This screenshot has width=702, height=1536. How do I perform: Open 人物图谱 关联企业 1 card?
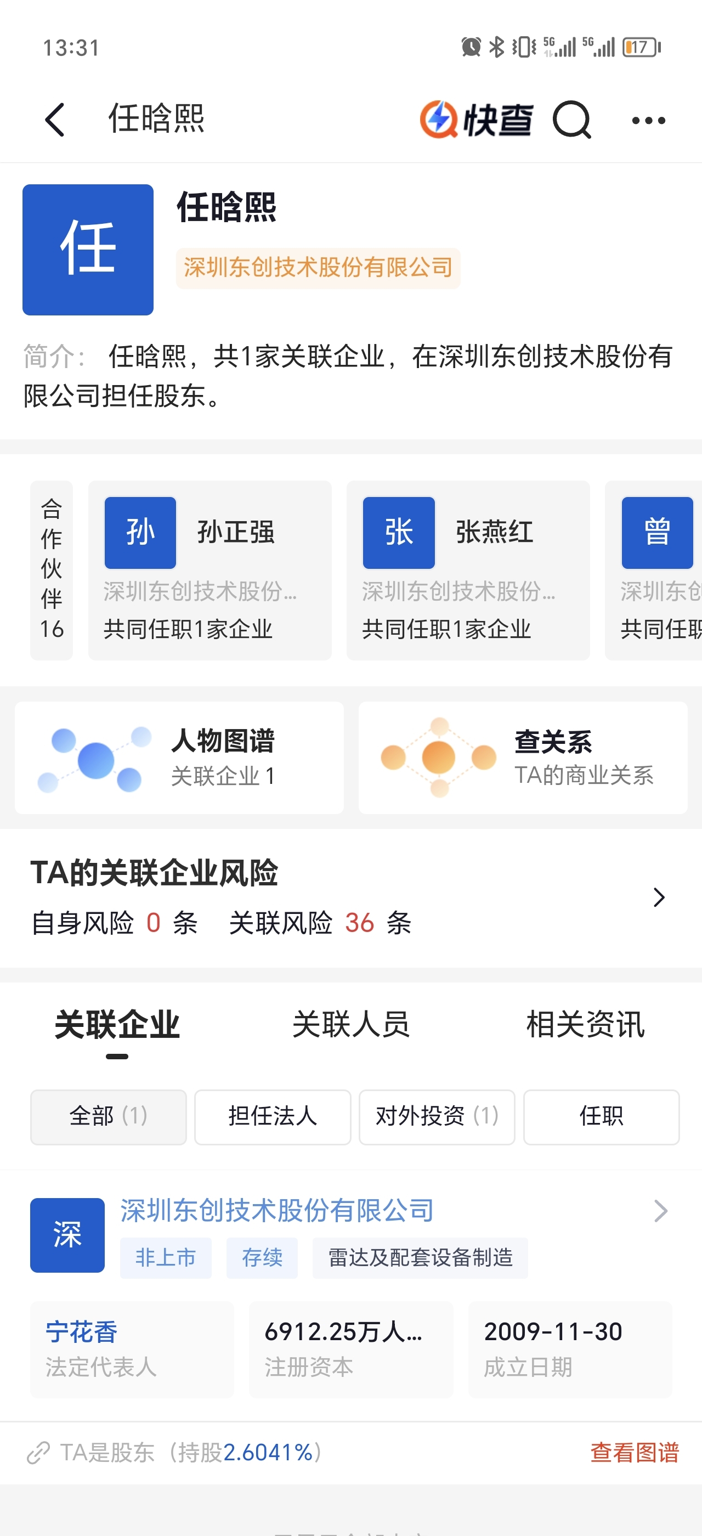point(179,758)
